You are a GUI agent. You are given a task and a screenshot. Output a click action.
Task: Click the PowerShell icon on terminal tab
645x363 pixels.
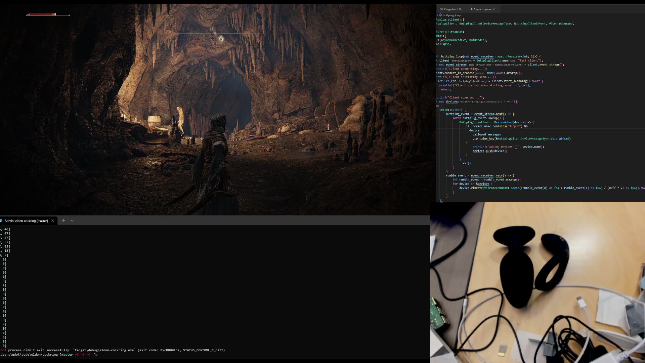click(1, 221)
